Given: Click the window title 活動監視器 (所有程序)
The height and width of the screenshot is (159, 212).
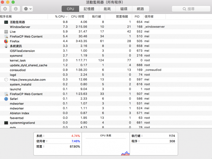Looking at the screenshot, I should pyautogui.click(x=105, y=2).
